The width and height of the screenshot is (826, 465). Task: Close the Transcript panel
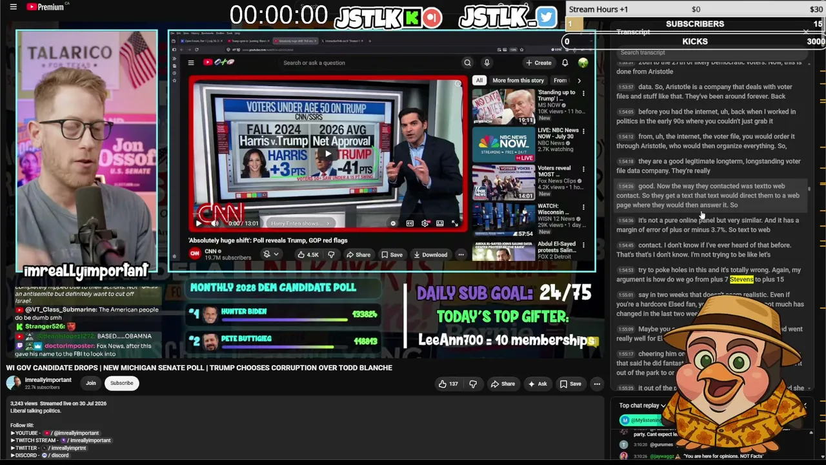(805, 32)
